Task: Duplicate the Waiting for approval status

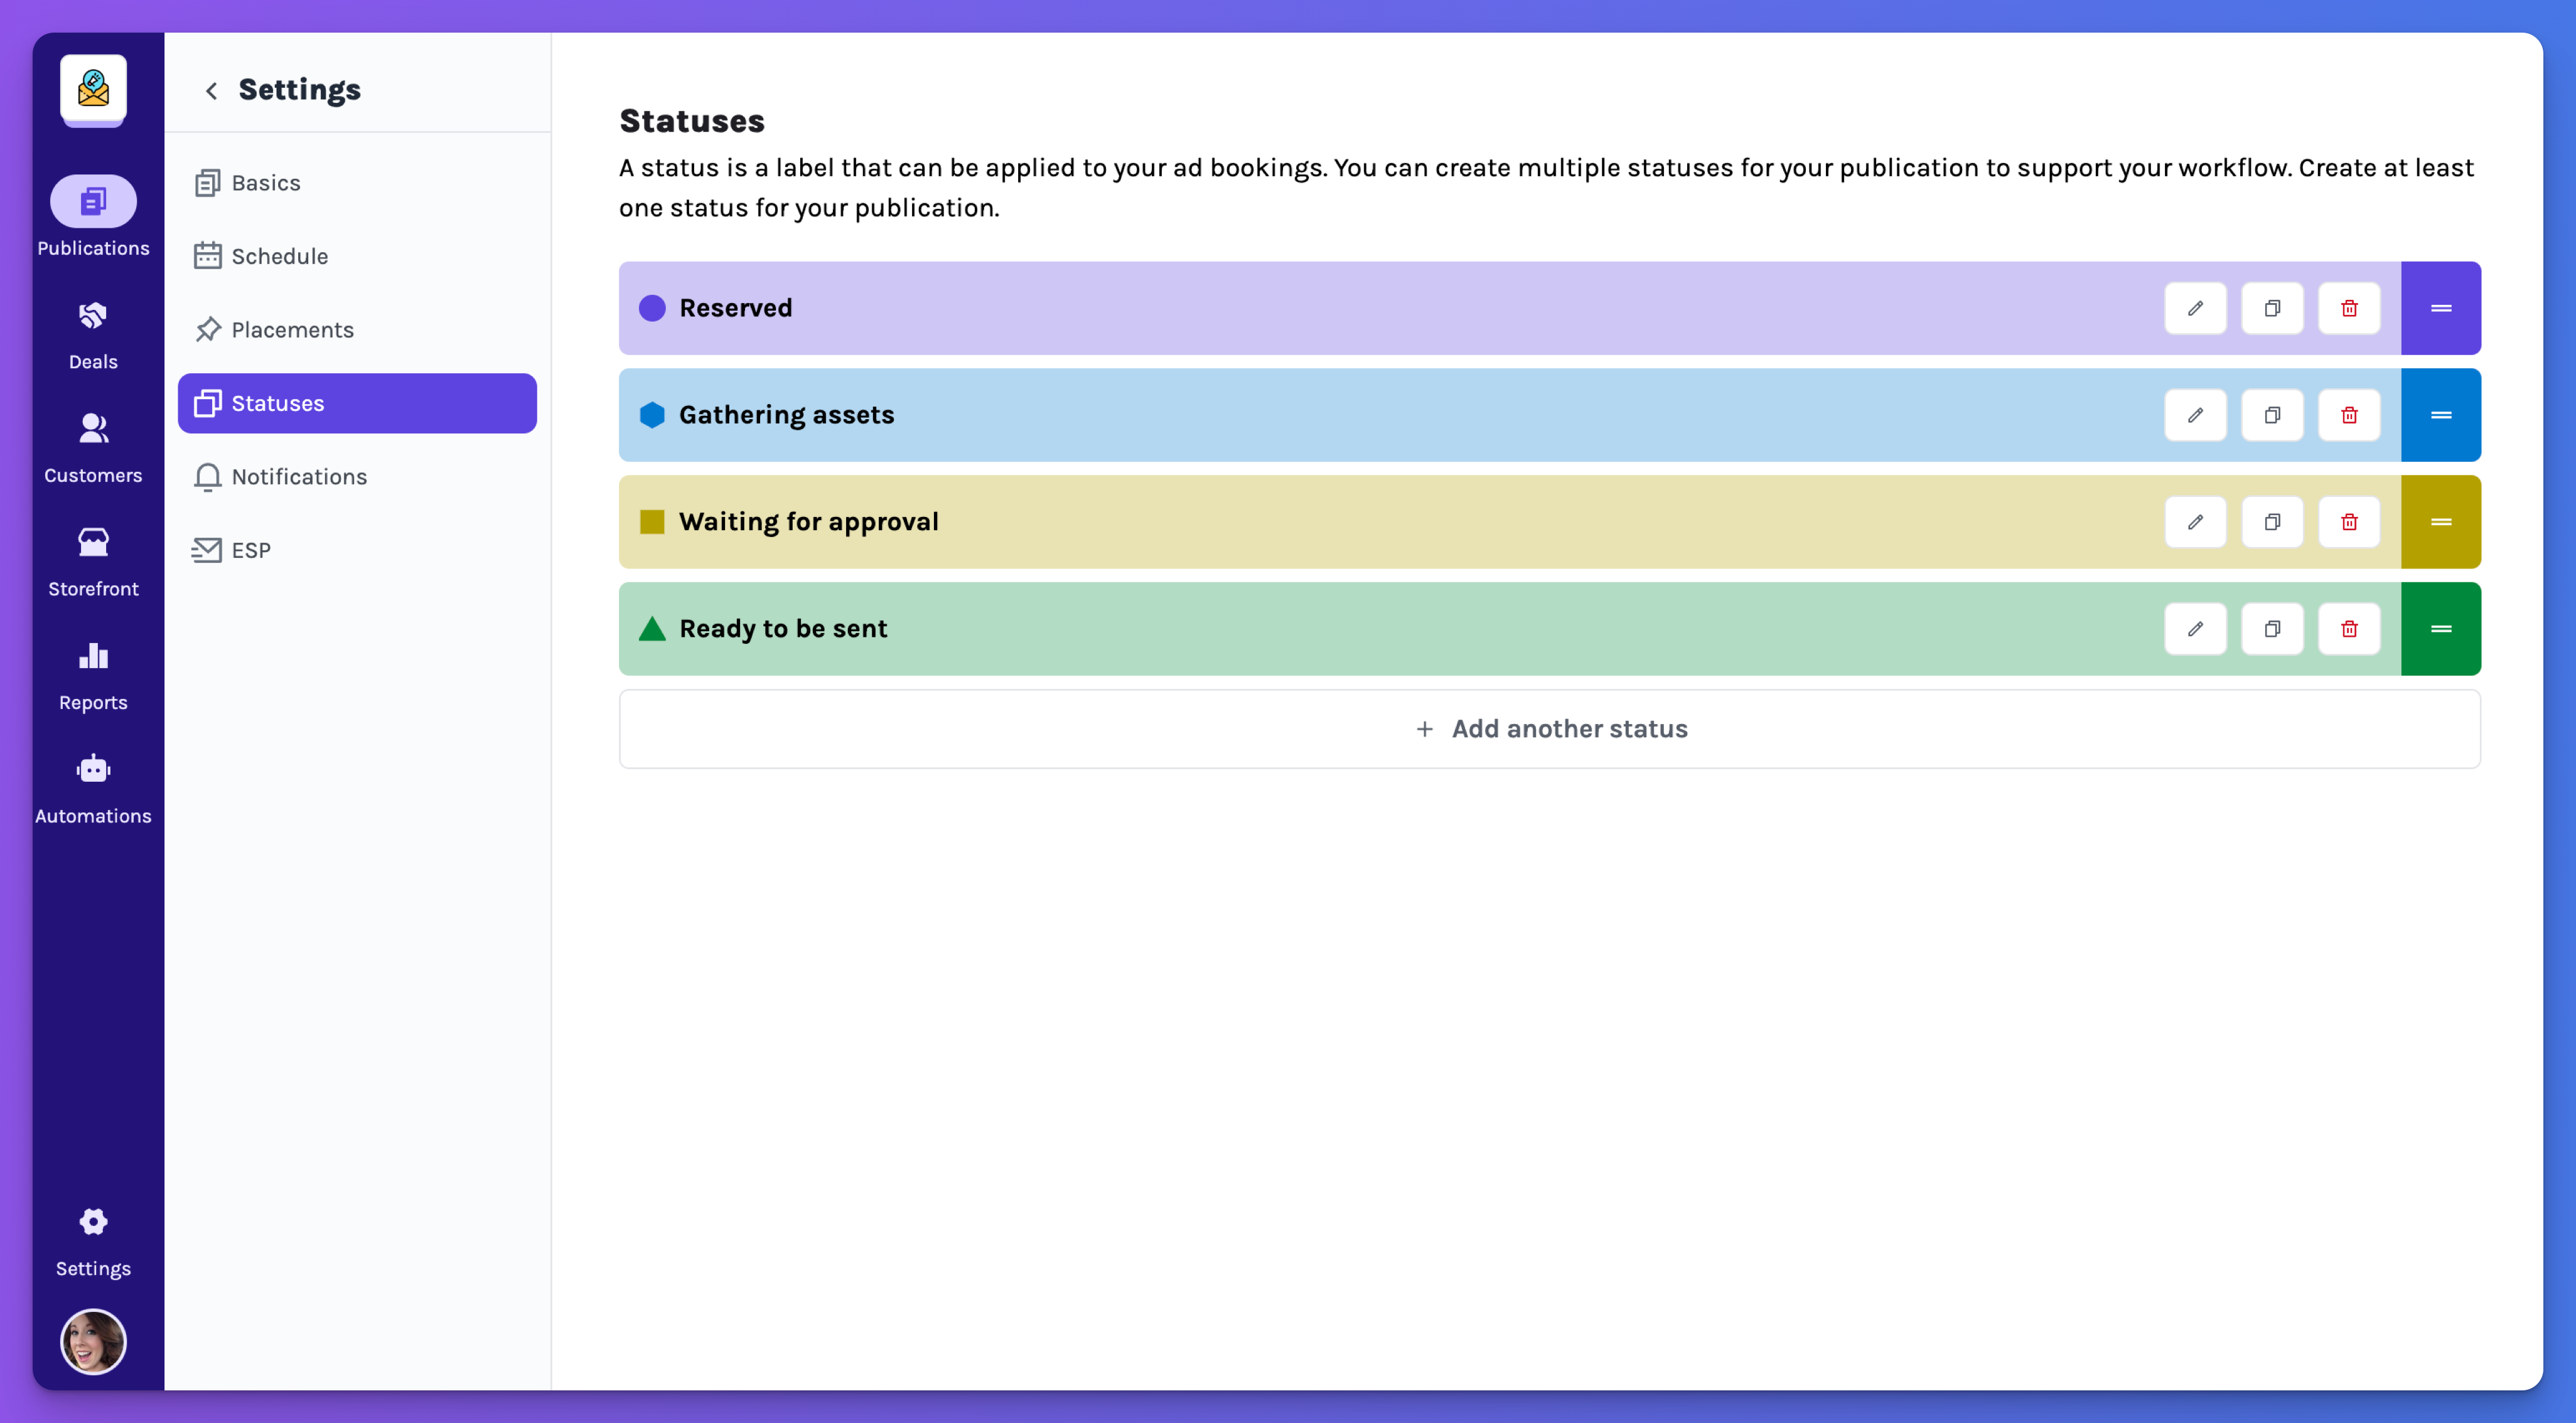Action: [x=2272, y=521]
